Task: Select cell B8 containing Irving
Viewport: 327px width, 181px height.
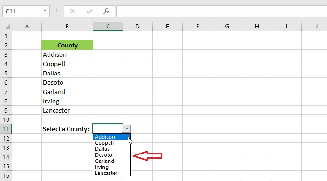Action: (67, 101)
